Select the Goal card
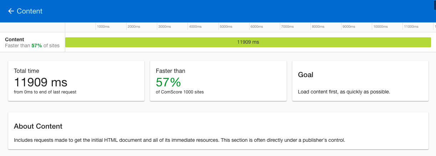This screenshot has height=156, width=436. coord(360,81)
